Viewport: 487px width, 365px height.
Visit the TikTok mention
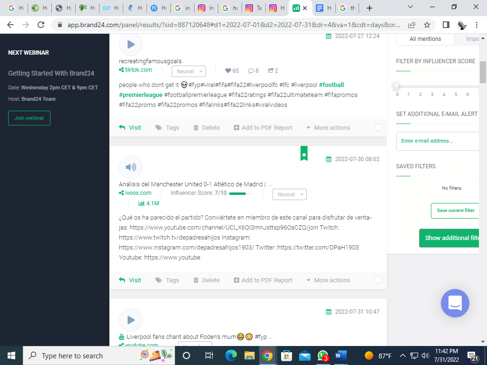(130, 127)
